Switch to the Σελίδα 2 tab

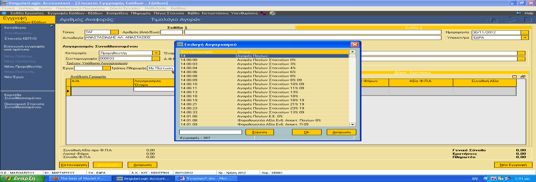click(414, 27)
